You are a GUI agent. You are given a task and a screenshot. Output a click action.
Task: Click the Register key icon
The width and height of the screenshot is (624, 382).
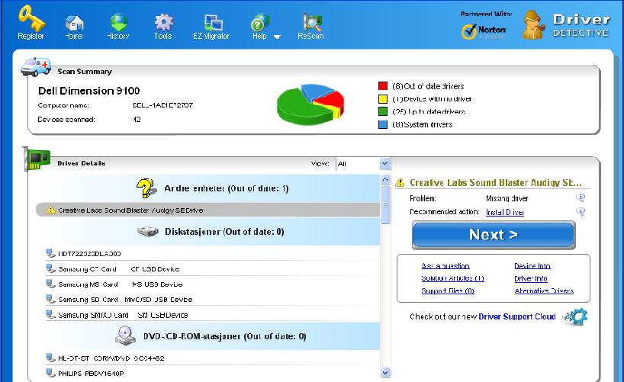pyautogui.click(x=31, y=18)
